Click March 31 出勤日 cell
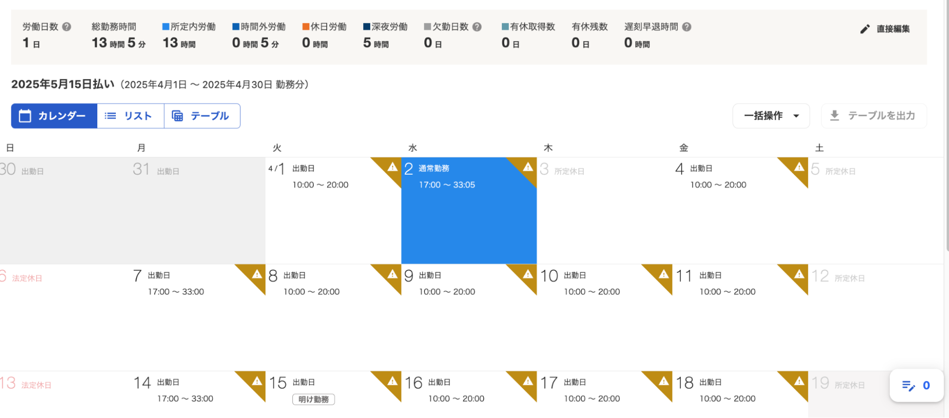Viewport: 949px width, 418px height. tap(198, 211)
